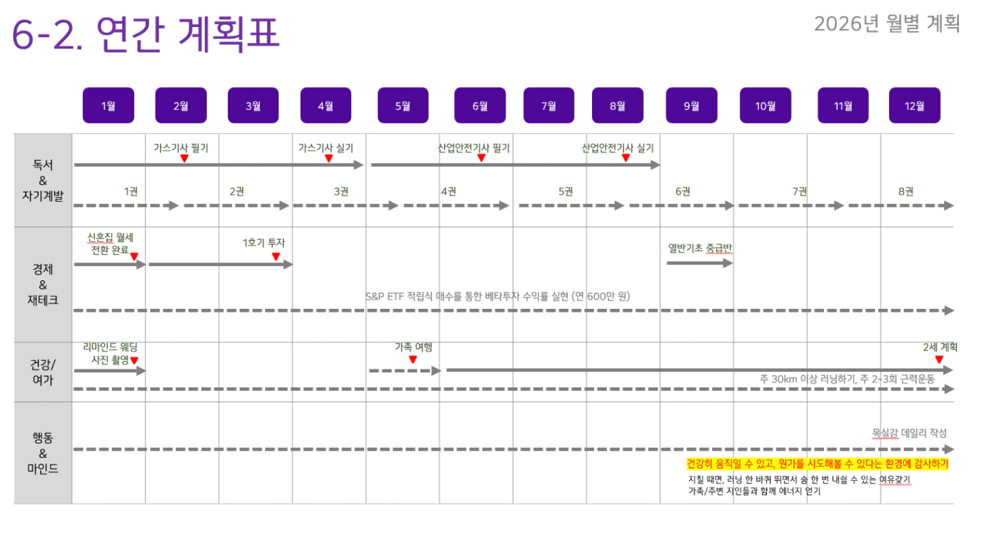Click the 건강/여가 row header
984x535 pixels.
click(x=44, y=372)
